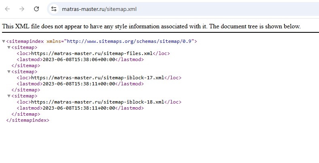This screenshot has width=319, height=163.
Task: Select the sitemap-iblock-18.xml URL text
Action: 98,102
